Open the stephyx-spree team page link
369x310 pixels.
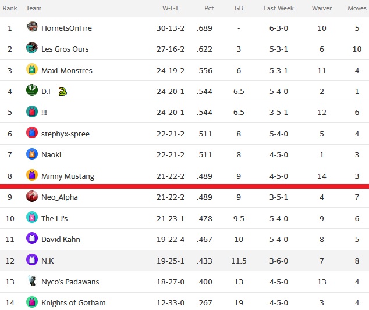point(65,134)
